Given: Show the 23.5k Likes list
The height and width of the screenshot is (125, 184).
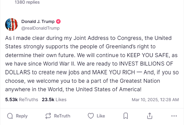Looking at the screenshot, I should point(54,99).
